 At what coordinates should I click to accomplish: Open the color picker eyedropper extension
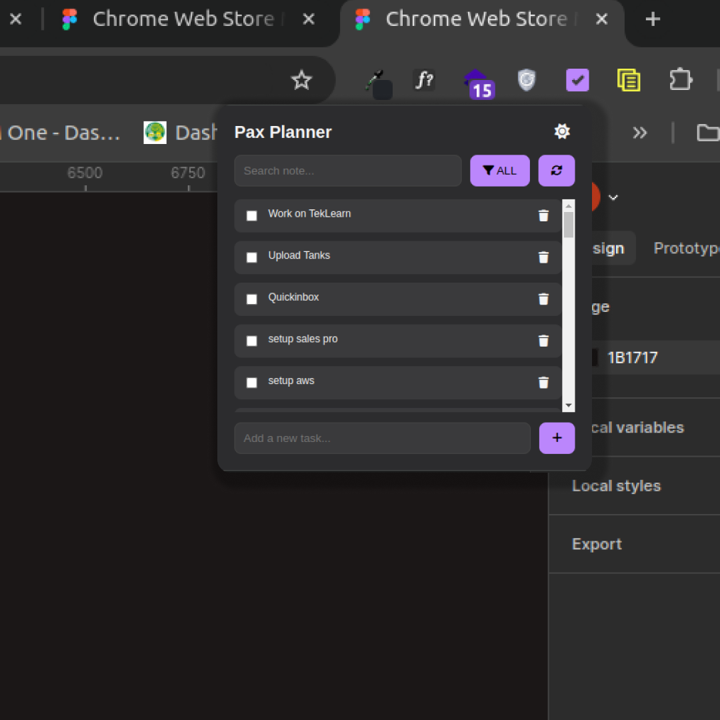point(379,84)
